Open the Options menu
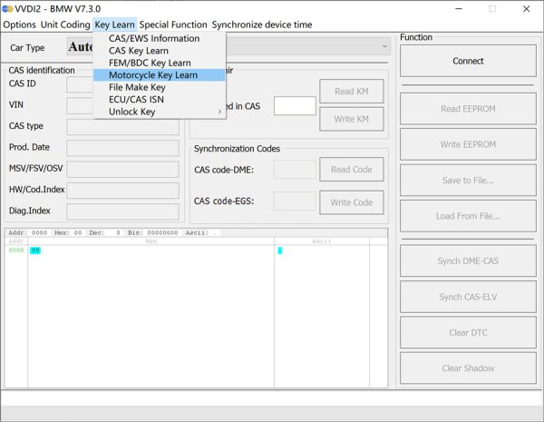The image size is (544, 422). tap(19, 25)
